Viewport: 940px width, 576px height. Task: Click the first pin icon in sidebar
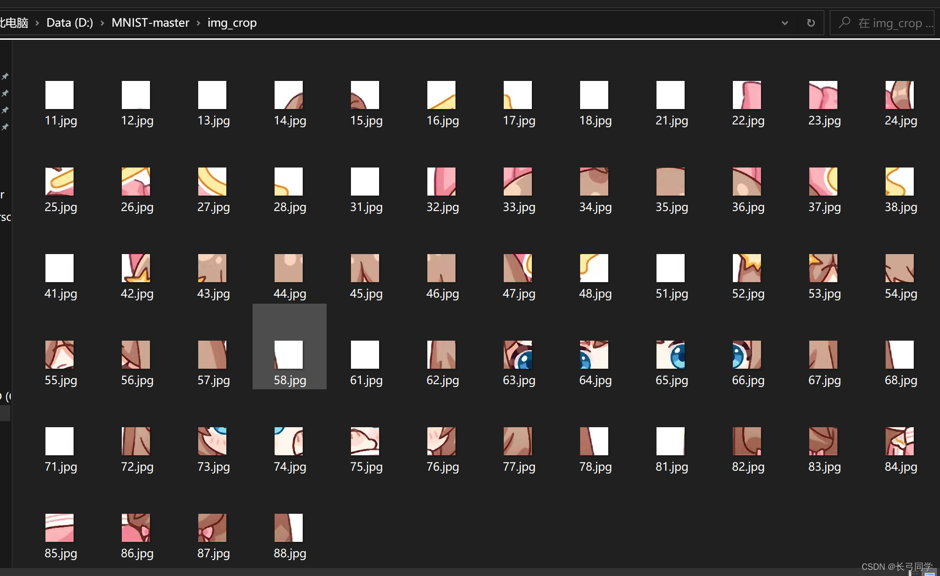coord(5,76)
